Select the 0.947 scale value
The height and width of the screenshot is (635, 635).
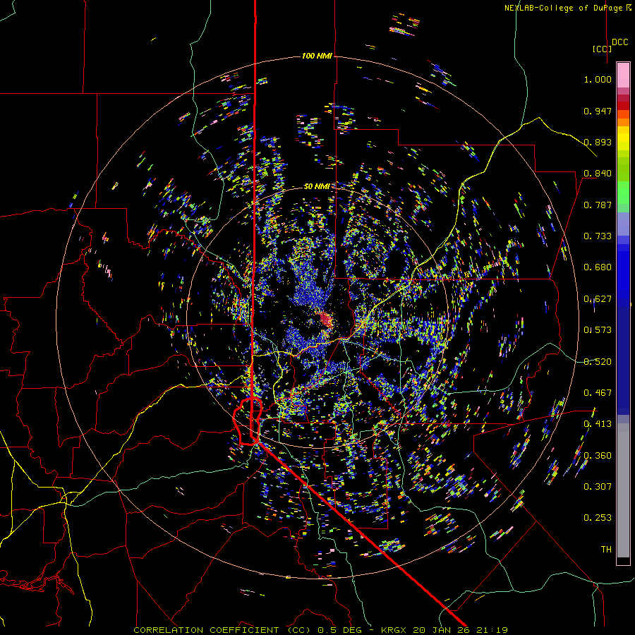(x=598, y=111)
